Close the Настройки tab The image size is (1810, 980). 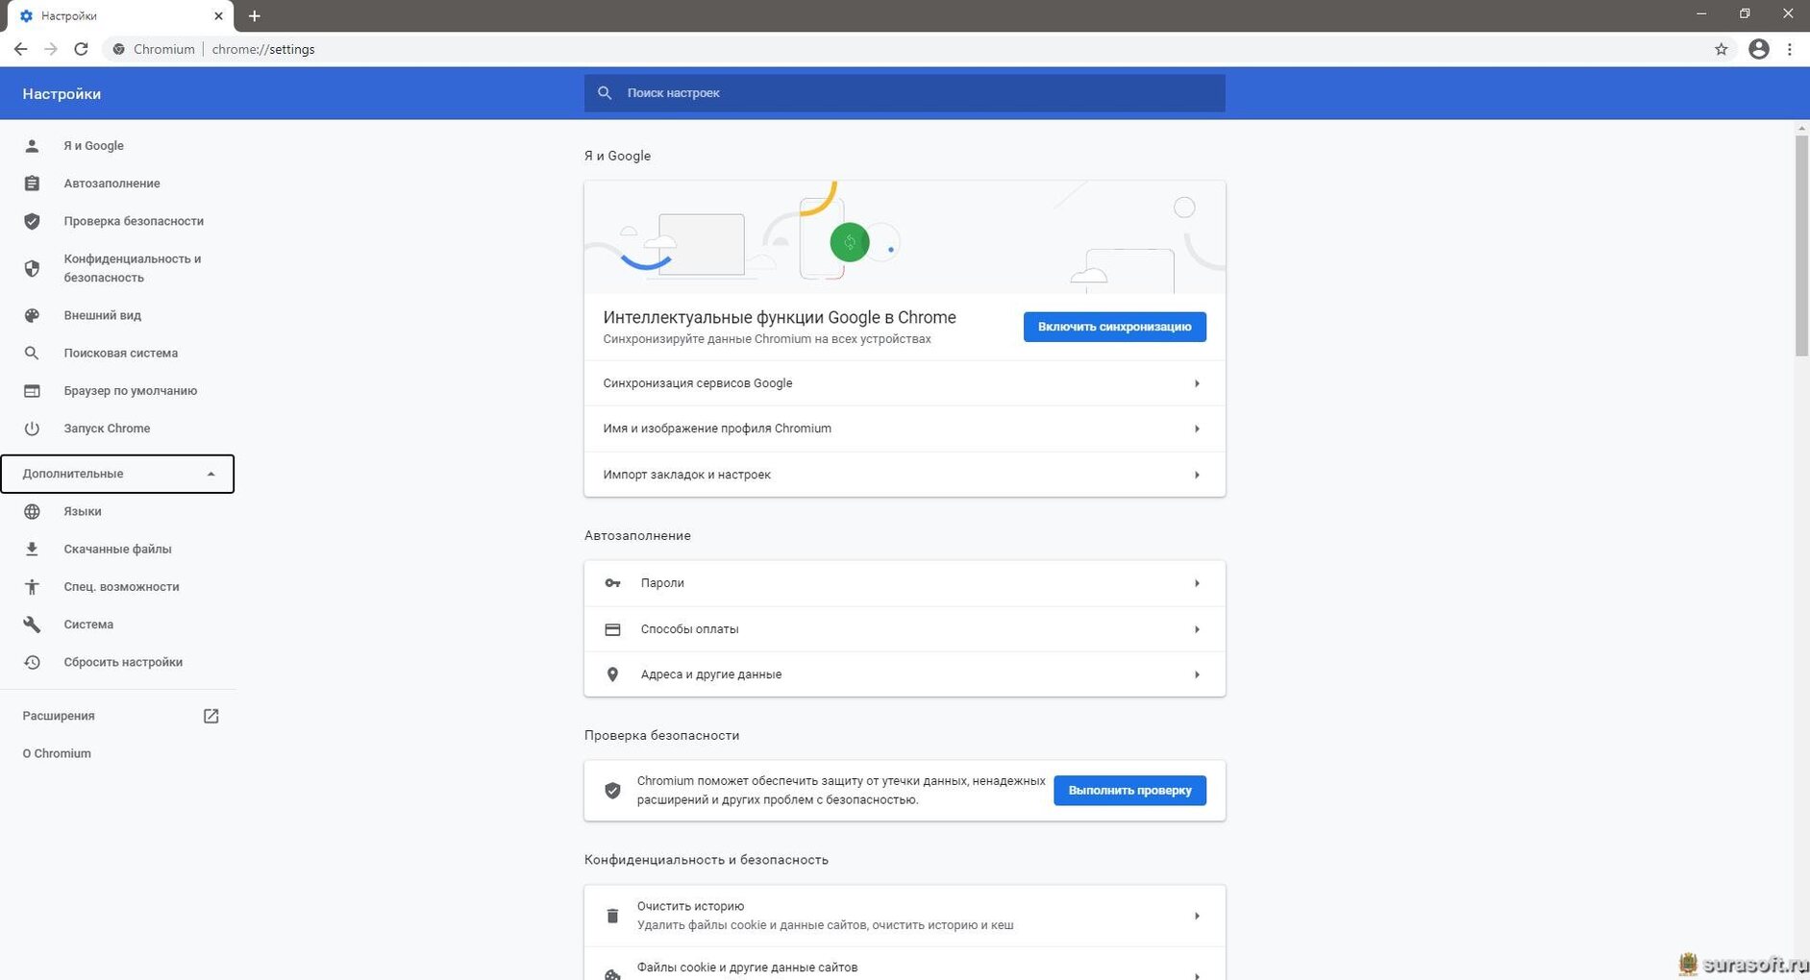[218, 16]
